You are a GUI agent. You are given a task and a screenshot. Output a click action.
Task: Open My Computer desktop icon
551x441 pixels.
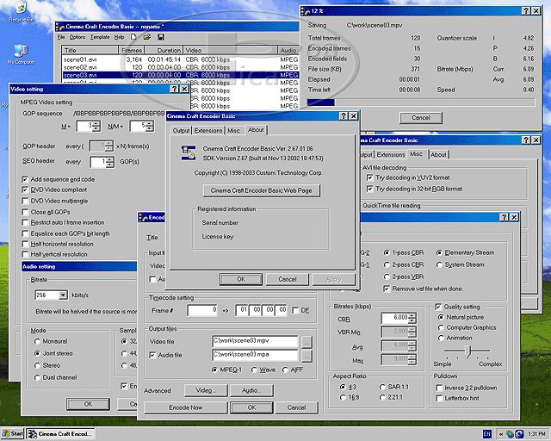[20, 52]
